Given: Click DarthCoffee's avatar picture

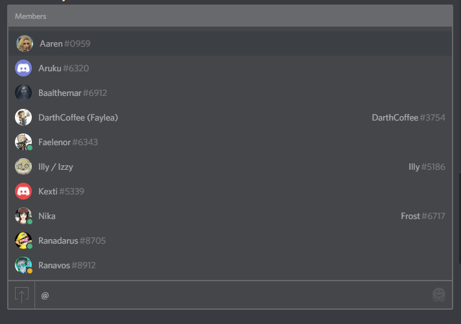Looking at the screenshot, I should [x=23, y=117].
